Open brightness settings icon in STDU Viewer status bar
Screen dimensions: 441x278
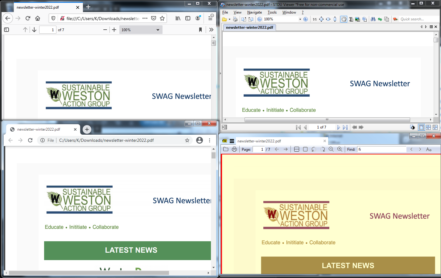click(412, 127)
